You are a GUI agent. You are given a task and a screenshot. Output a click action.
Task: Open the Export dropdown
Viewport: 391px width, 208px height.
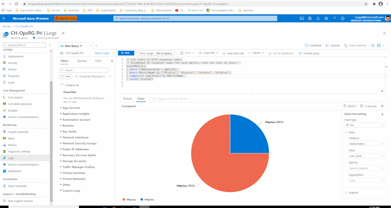[256, 53]
